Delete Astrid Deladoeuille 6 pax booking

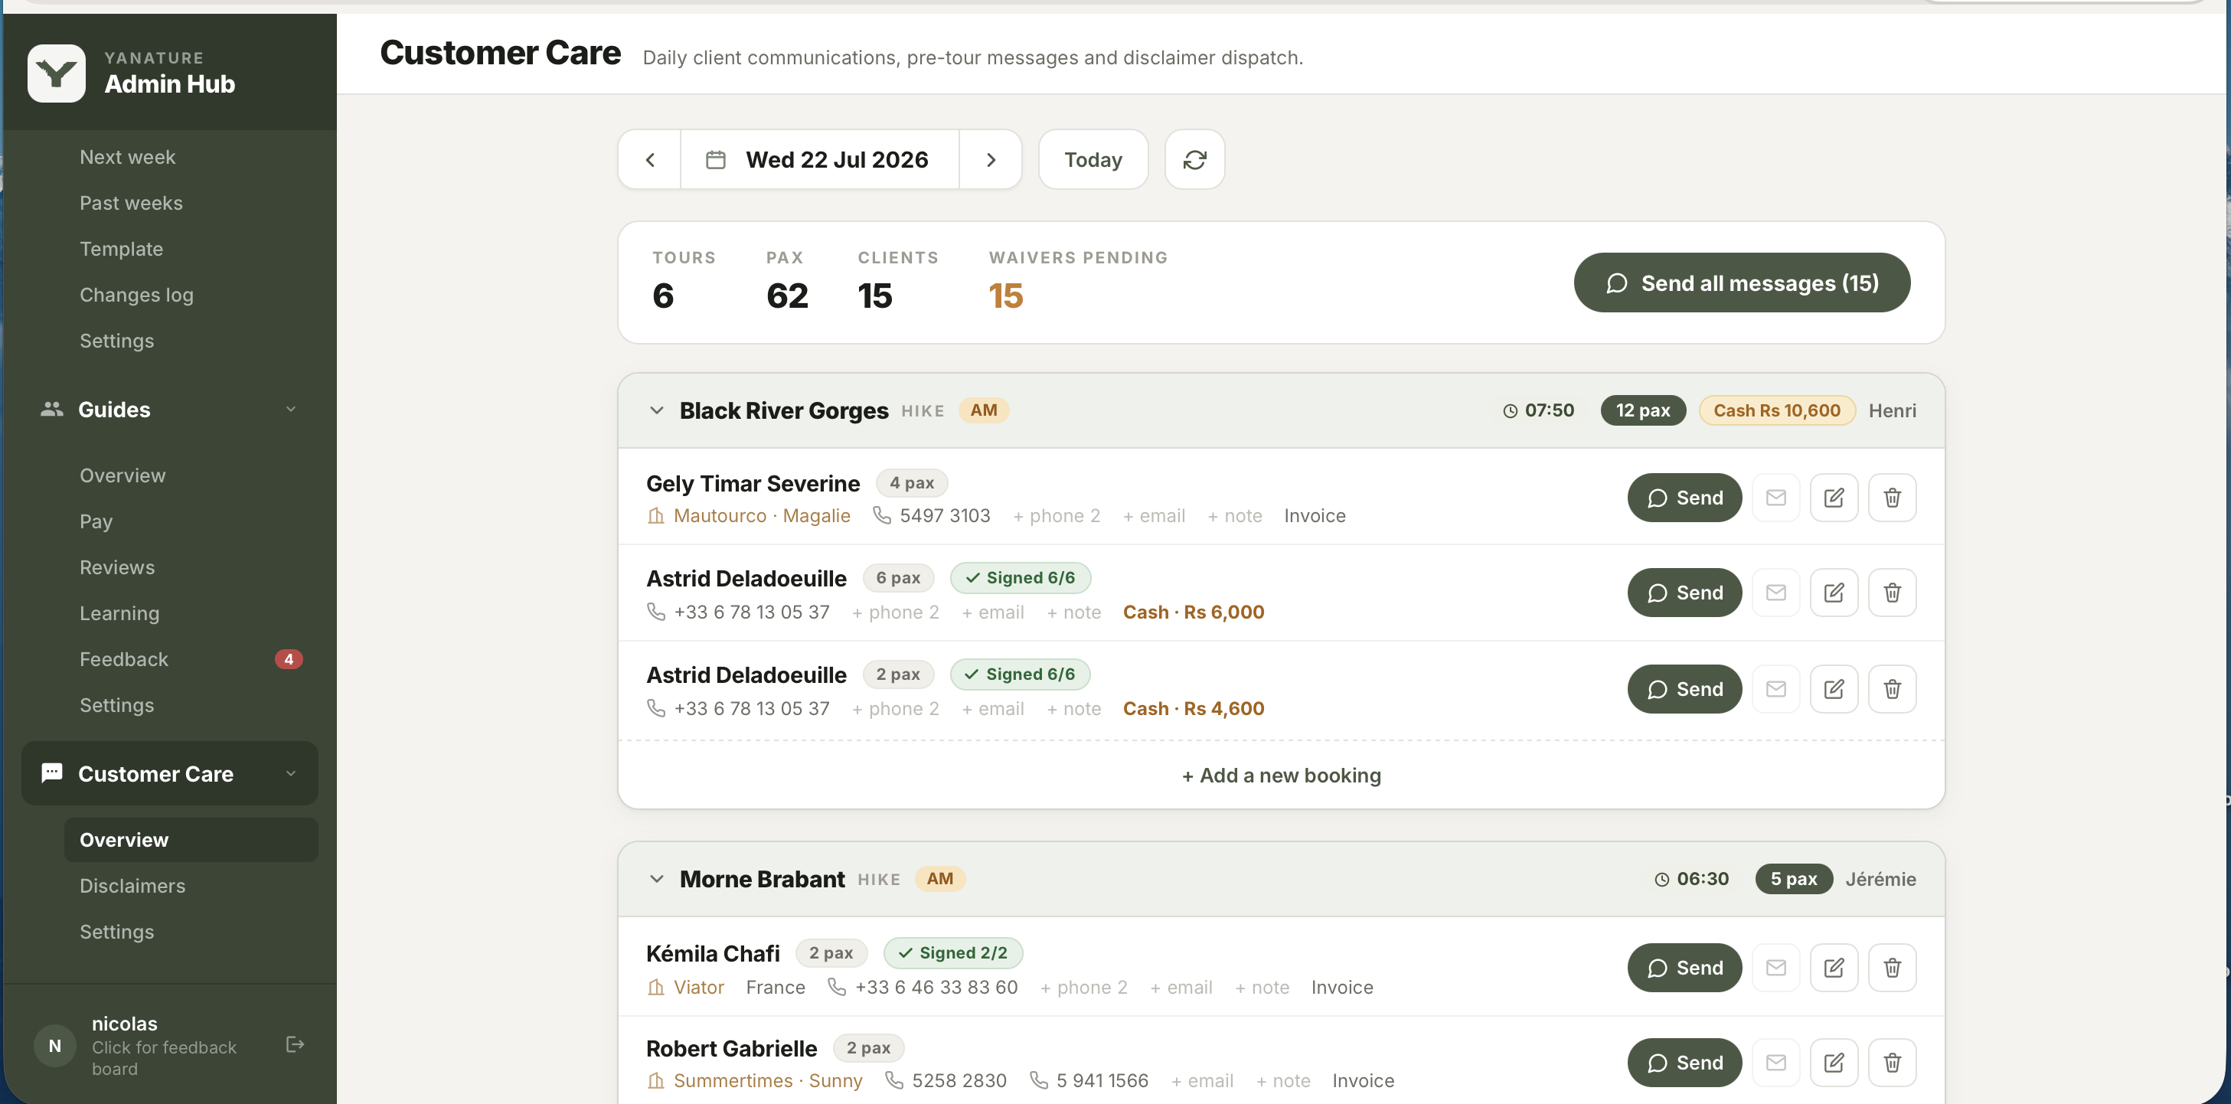(1892, 593)
